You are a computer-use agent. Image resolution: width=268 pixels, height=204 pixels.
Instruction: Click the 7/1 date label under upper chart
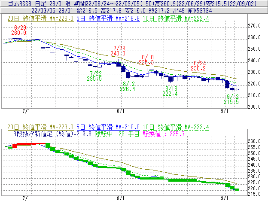[x=26, y=111]
